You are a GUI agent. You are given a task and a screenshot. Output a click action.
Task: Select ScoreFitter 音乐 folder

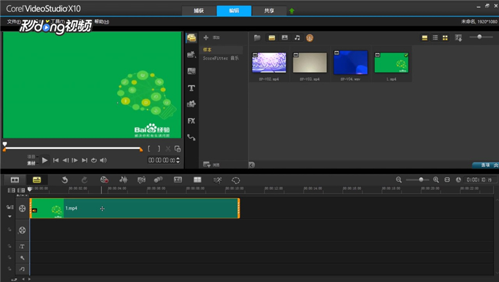pyautogui.click(x=221, y=58)
